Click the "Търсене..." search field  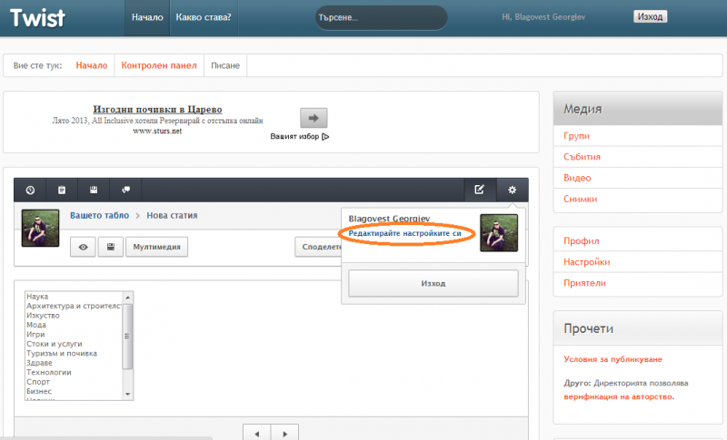point(380,17)
